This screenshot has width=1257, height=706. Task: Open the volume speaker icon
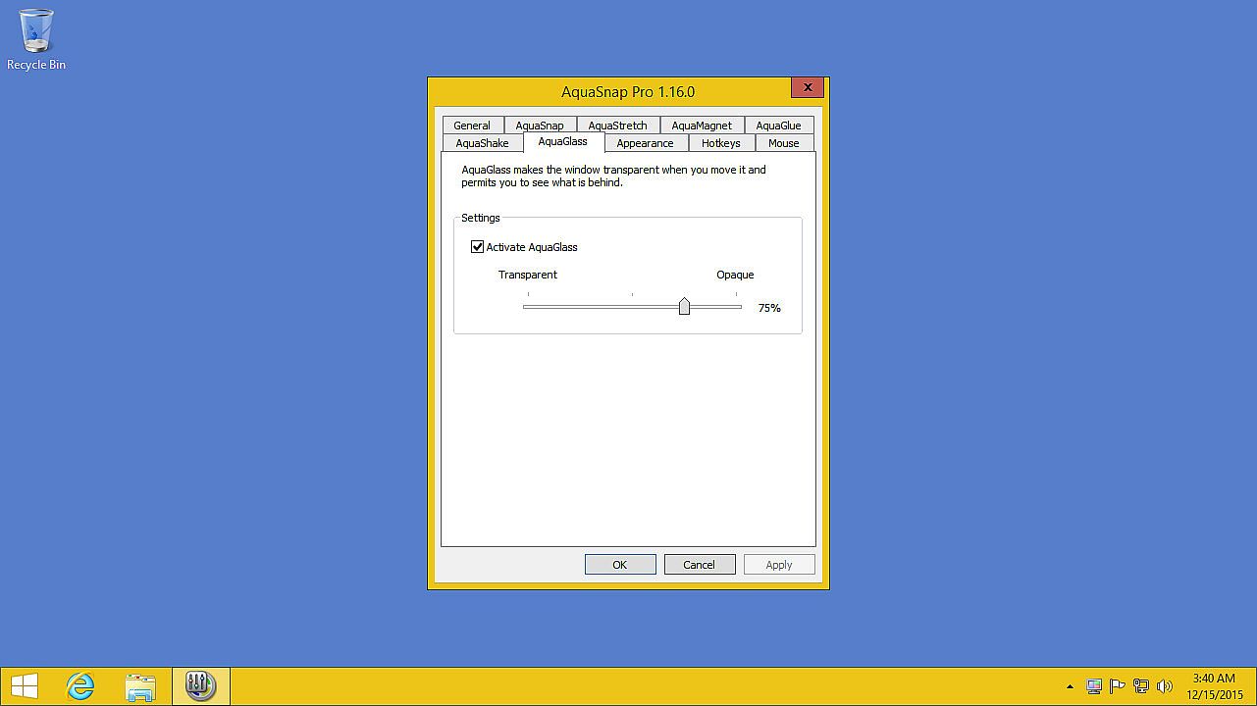(1165, 686)
